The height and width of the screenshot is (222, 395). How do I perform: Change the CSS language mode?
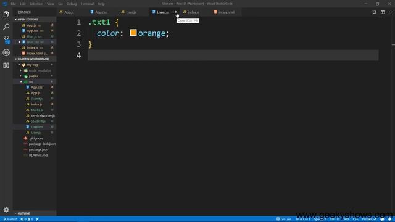355,219
